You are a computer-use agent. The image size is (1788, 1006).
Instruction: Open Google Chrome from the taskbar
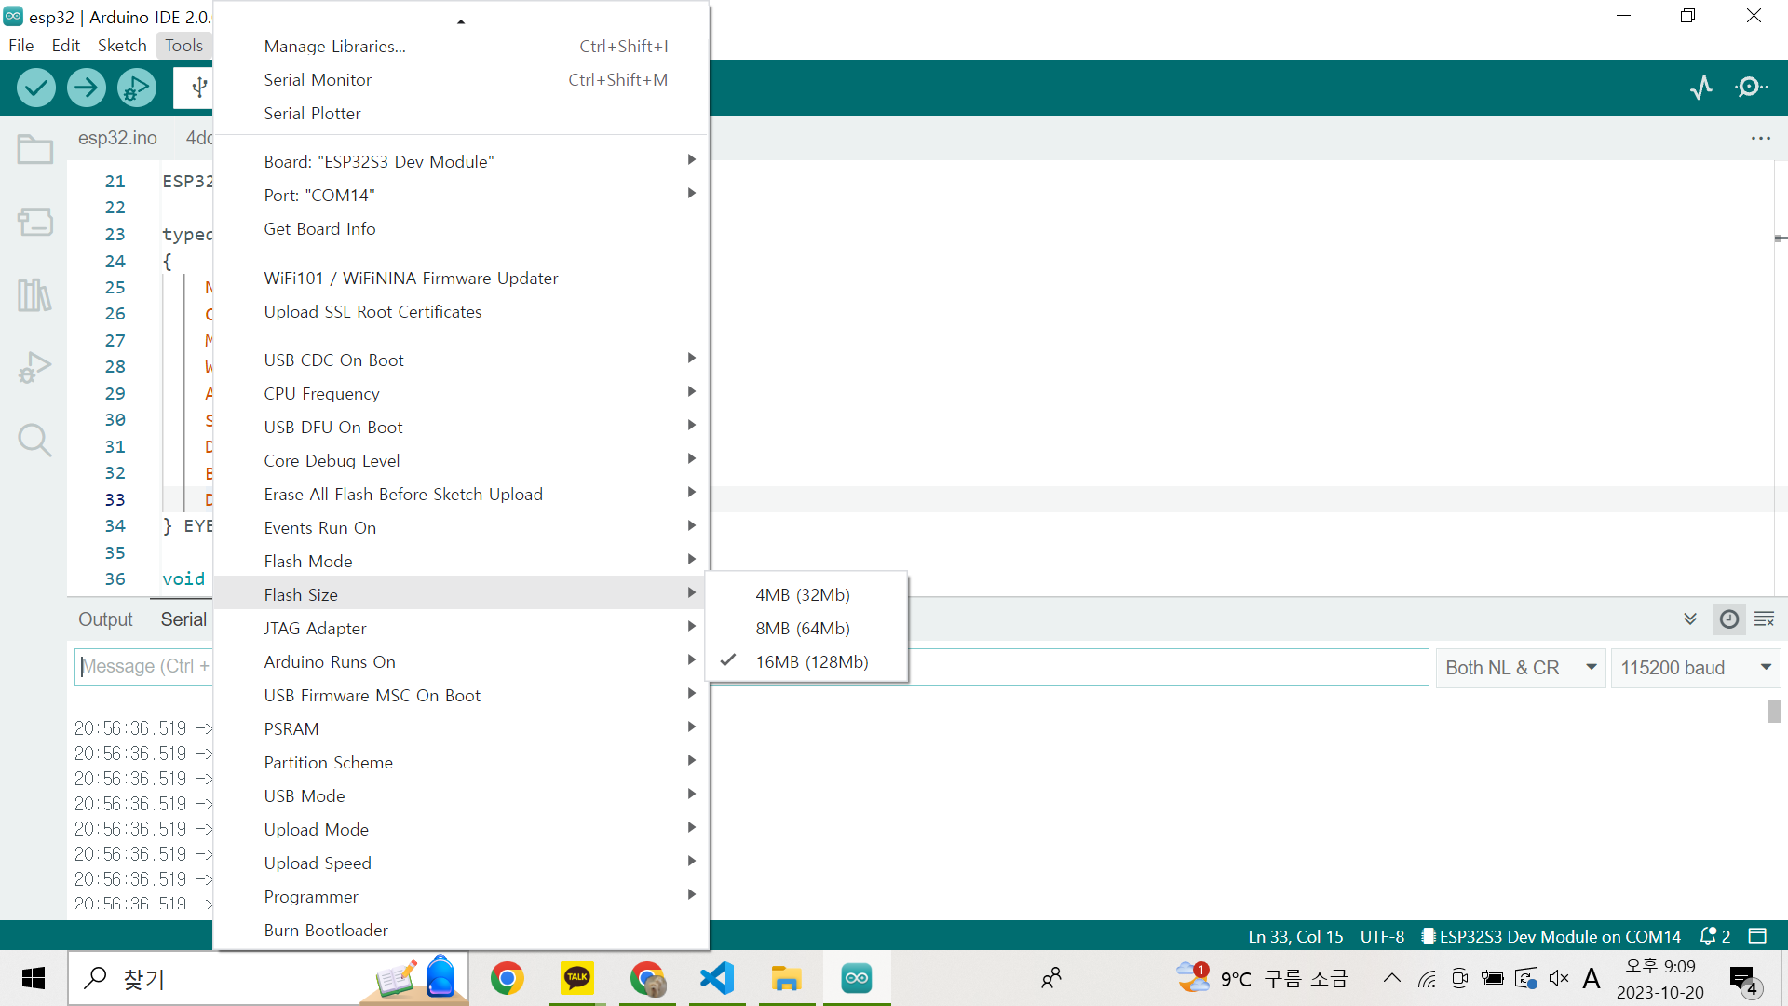[508, 978]
